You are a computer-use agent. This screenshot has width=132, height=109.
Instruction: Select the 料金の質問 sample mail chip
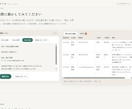[x=16, y=40]
